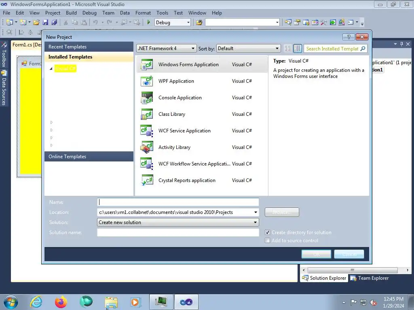The image size is (414, 310).
Task: Click the OK button in New Project dialog
Action: 316,254
